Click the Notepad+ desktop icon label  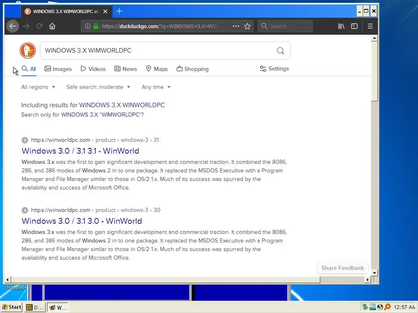coord(16,287)
